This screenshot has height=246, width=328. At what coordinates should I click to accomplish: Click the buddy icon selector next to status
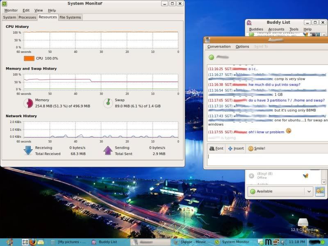coord(320,191)
